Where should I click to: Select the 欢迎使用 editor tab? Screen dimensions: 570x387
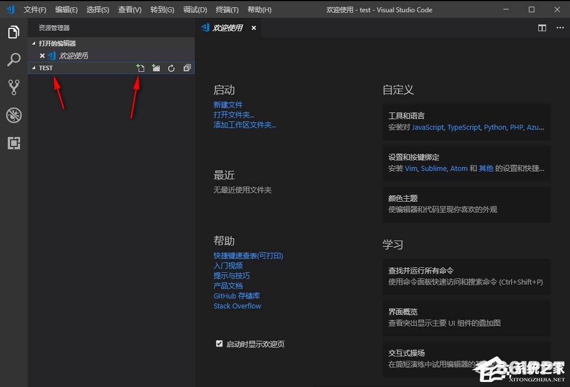[x=228, y=28]
